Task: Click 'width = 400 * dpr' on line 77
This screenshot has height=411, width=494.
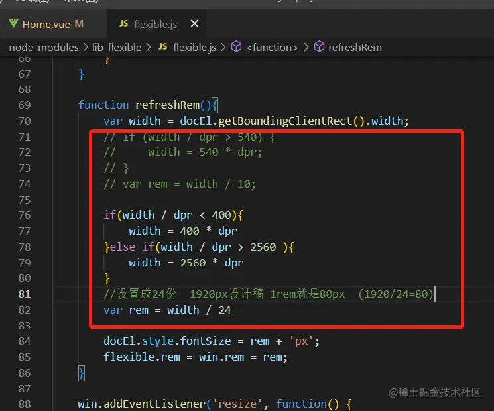Action: (x=183, y=231)
